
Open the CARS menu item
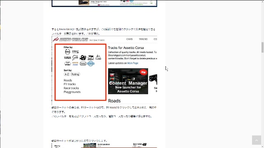pos(130,39)
